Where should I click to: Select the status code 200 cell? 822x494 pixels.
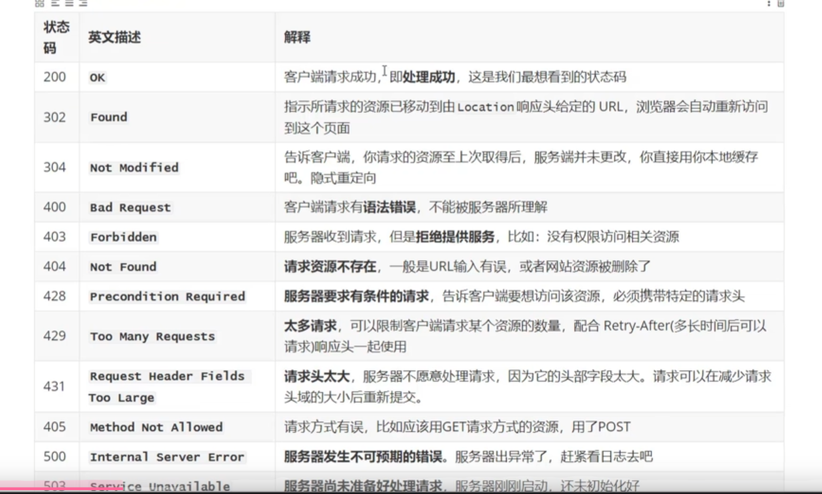click(56, 77)
